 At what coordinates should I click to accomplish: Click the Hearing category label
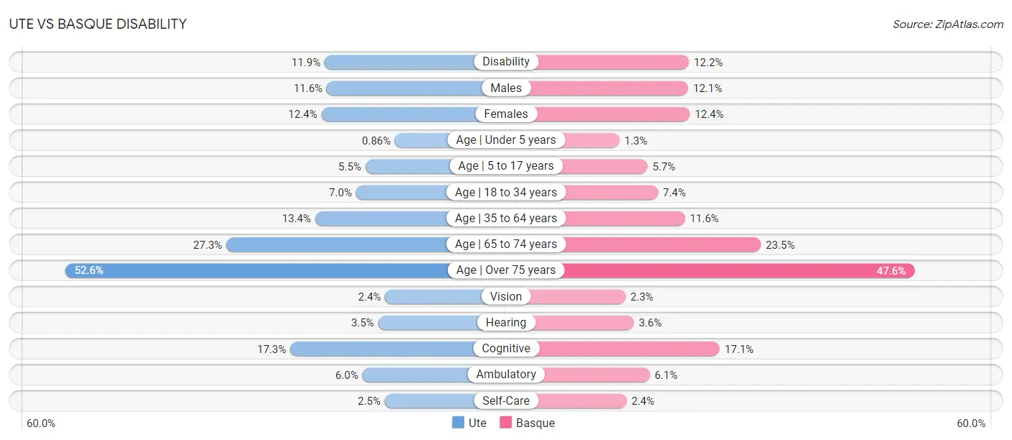click(506, 323)
